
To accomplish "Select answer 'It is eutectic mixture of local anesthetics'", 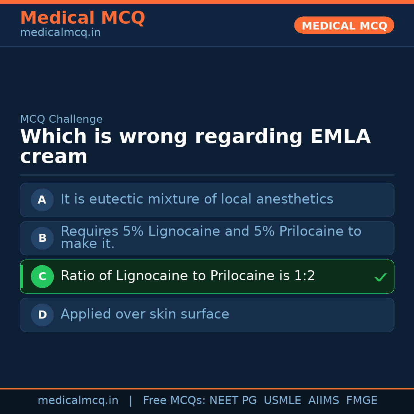I will 197,199.
